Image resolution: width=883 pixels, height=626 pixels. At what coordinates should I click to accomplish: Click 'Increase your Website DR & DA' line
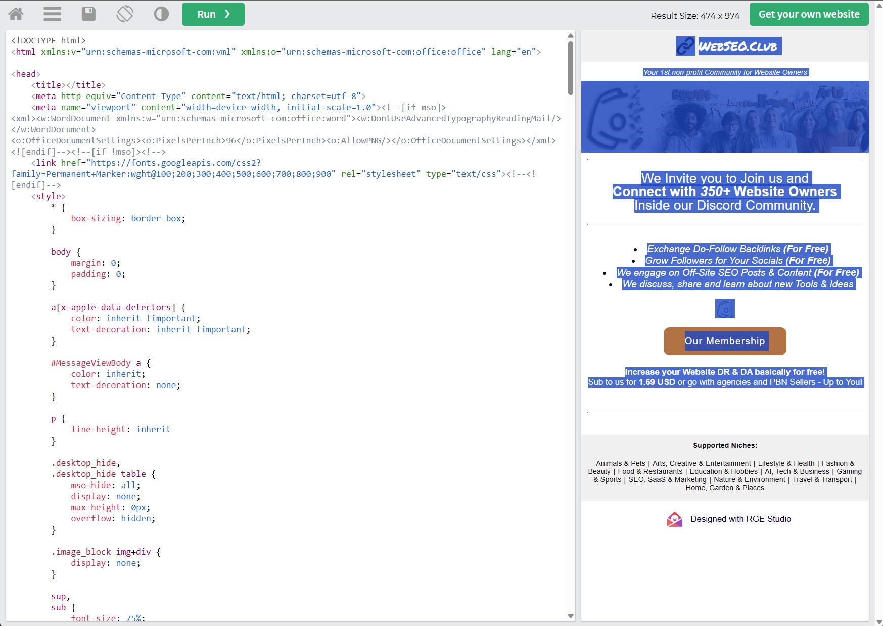click(x=725, y=372)
